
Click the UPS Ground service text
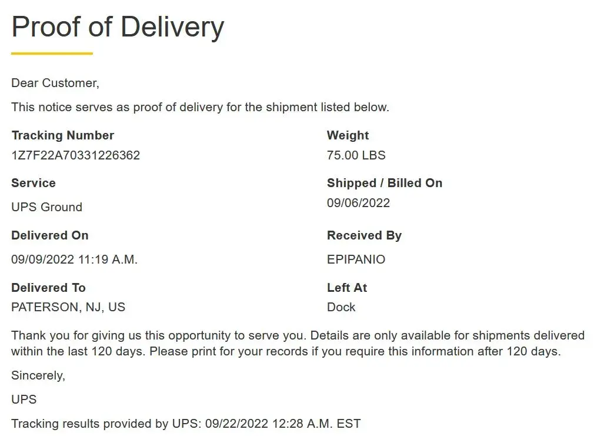[46, 207]
